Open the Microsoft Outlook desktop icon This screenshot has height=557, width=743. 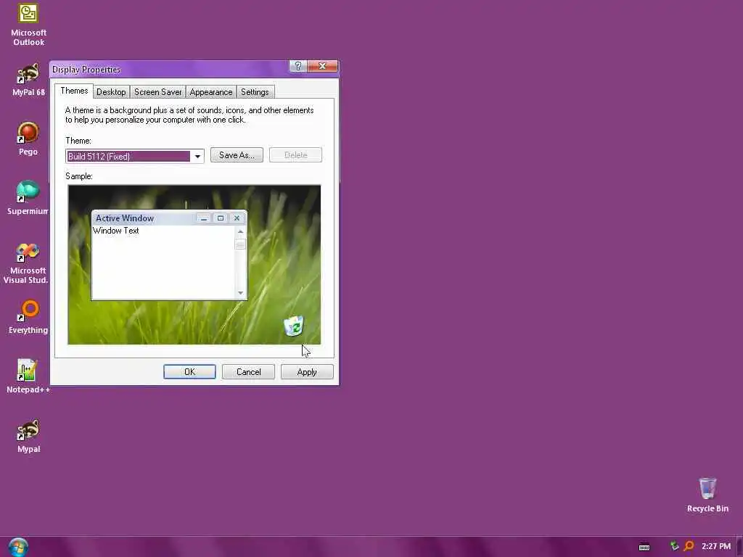28,25
